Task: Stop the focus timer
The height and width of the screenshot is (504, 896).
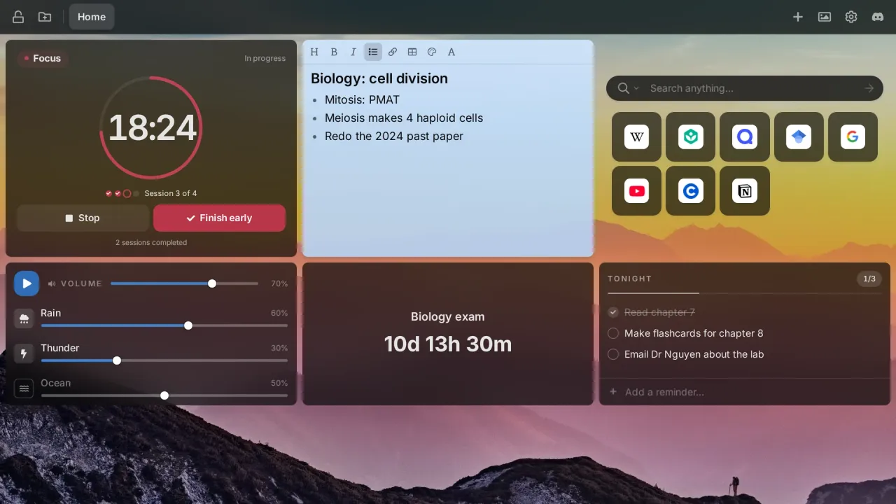Action: click(x=83, y=218)
